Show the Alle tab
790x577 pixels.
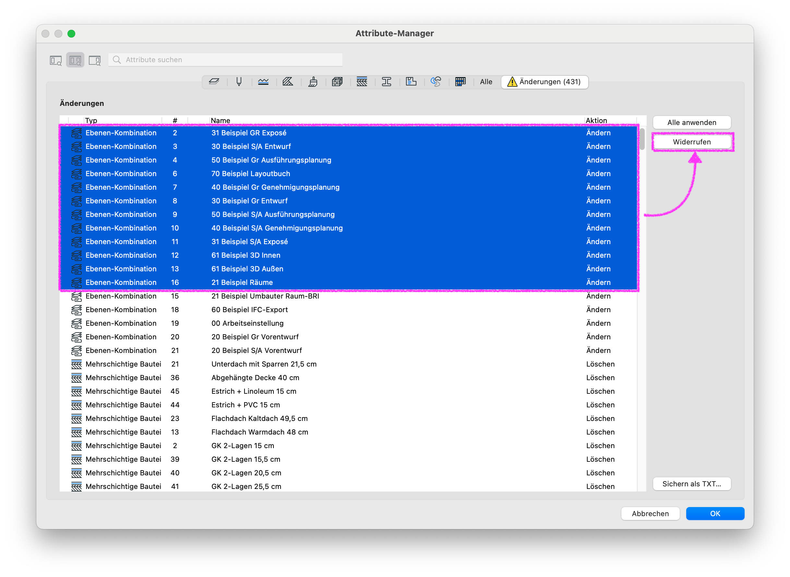click(x=486, y=82)
